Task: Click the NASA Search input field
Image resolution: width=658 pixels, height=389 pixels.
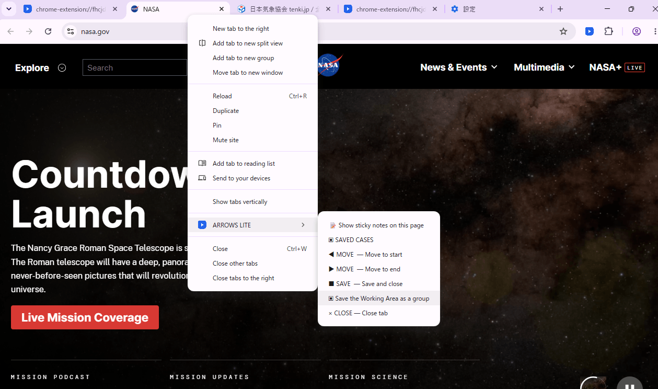Action: [x=135, y=67]
